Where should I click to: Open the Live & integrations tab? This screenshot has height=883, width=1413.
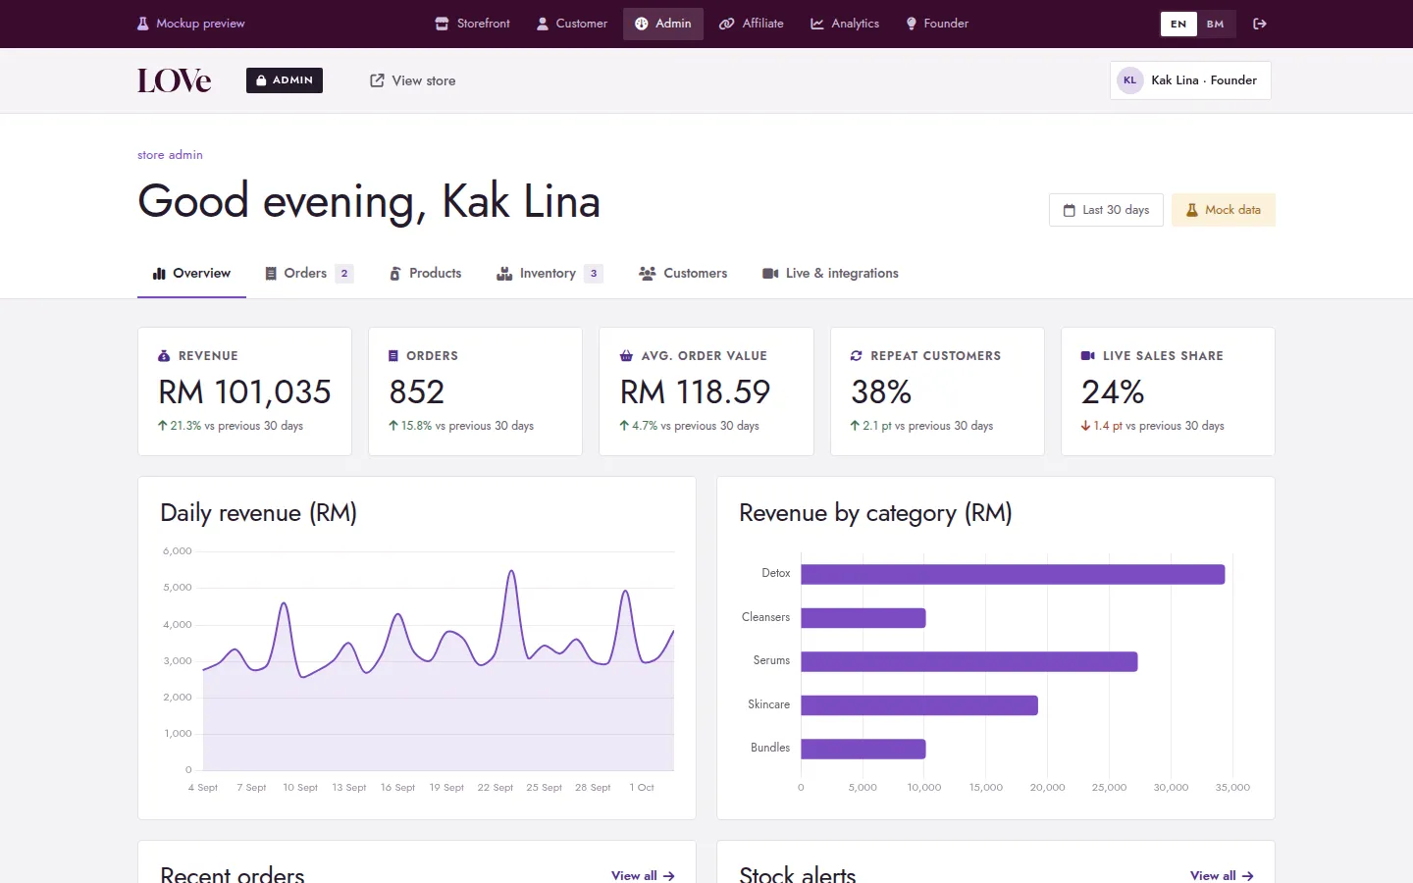[830, 274]
